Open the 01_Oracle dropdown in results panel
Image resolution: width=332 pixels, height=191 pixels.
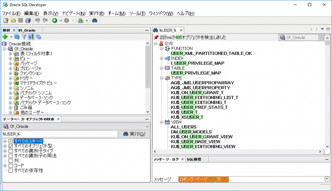point(321,37)
